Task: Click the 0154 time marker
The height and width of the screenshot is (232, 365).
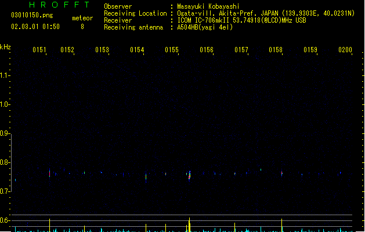Action: (x=137, y=50)
